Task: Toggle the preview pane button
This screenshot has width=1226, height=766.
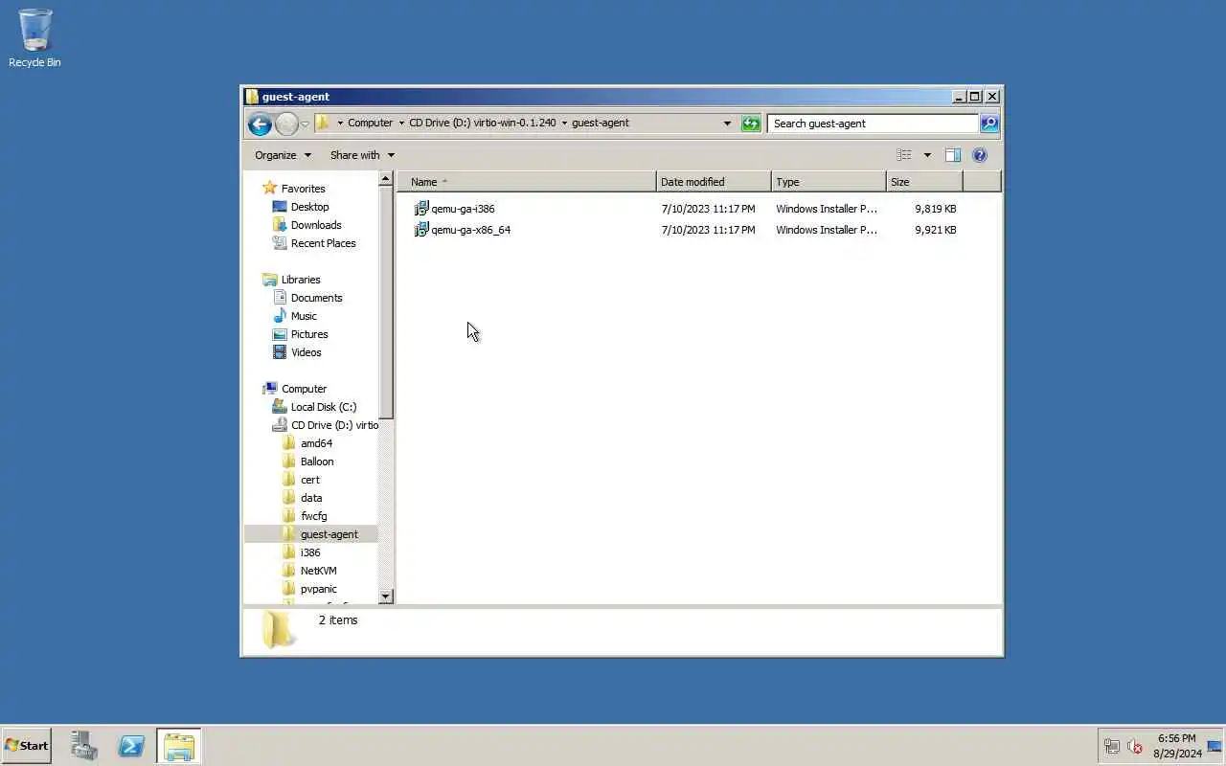Action: [x=953, y=155]
